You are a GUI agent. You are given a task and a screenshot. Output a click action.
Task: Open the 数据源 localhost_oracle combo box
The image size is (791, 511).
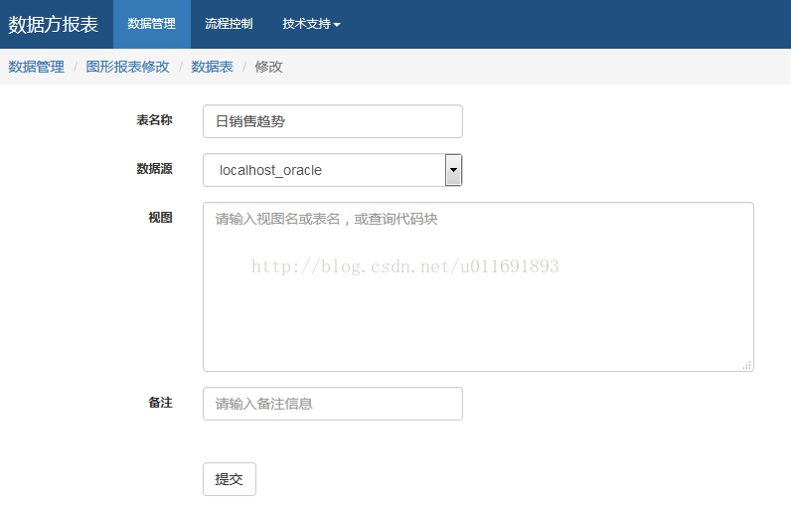333,170
